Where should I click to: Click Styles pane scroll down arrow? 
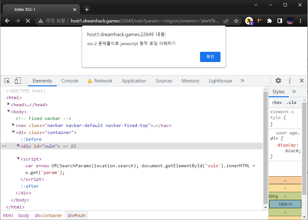coord(304,217)
